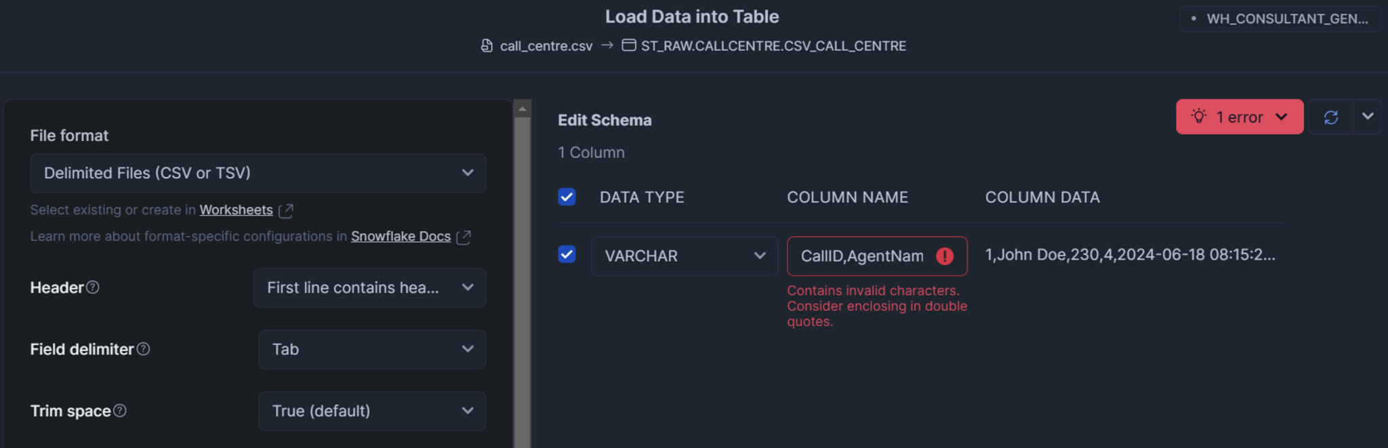Click the red error warning icon
The width and height of the screenshot is (1388, 448).
tap(945, 256)
